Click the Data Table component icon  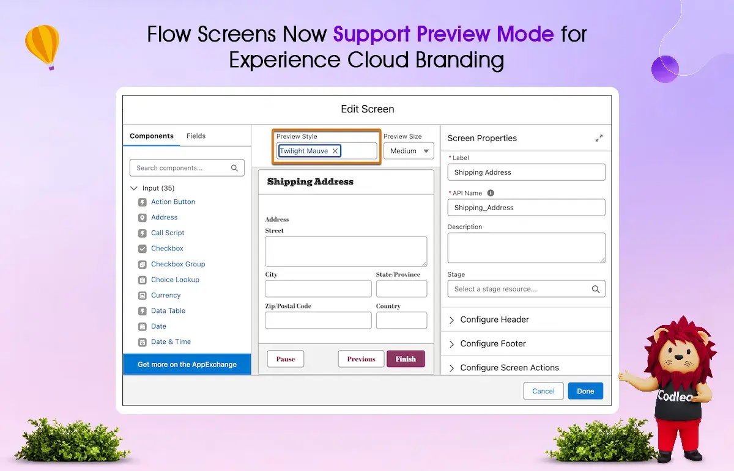pos(143,311)
